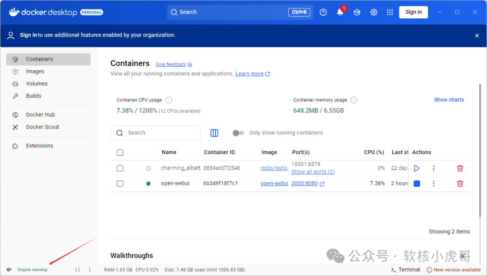The height and width of the screenshot is (276, 487).
Task: Open the notifications bell icon
Action: point(340,12)
